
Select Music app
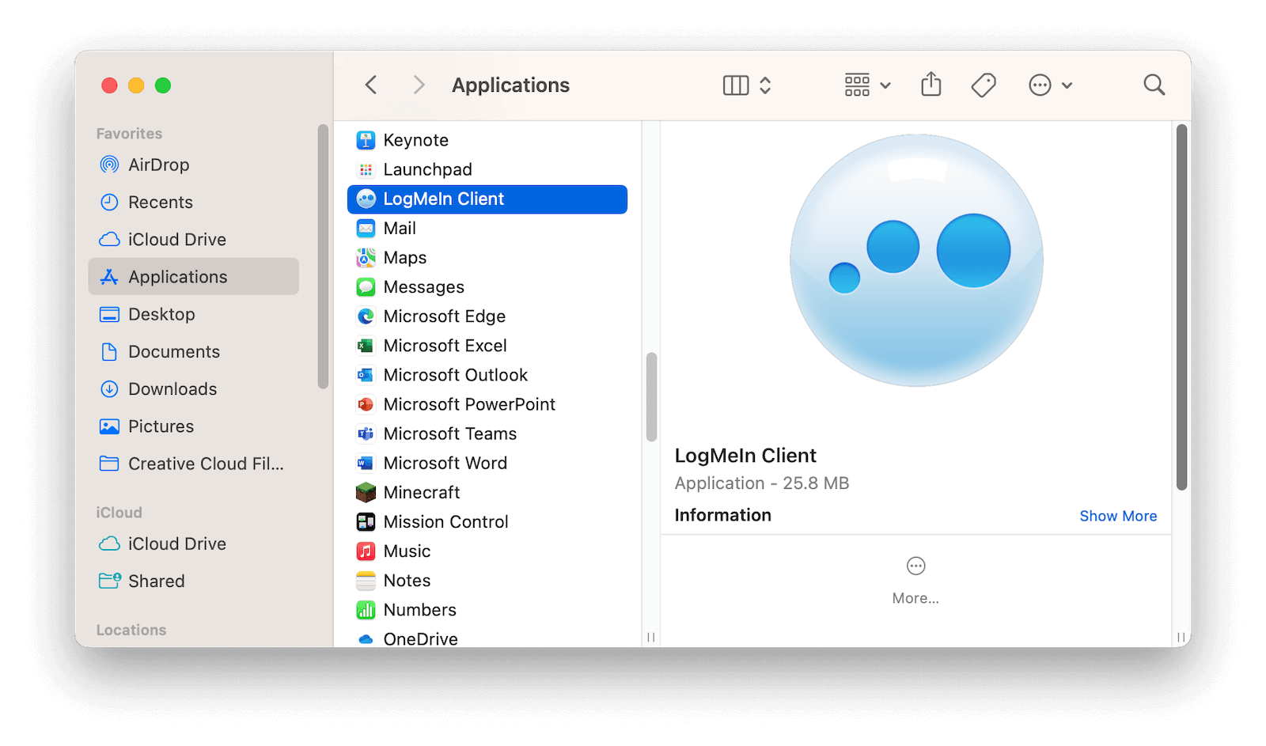tap(487, 551)
